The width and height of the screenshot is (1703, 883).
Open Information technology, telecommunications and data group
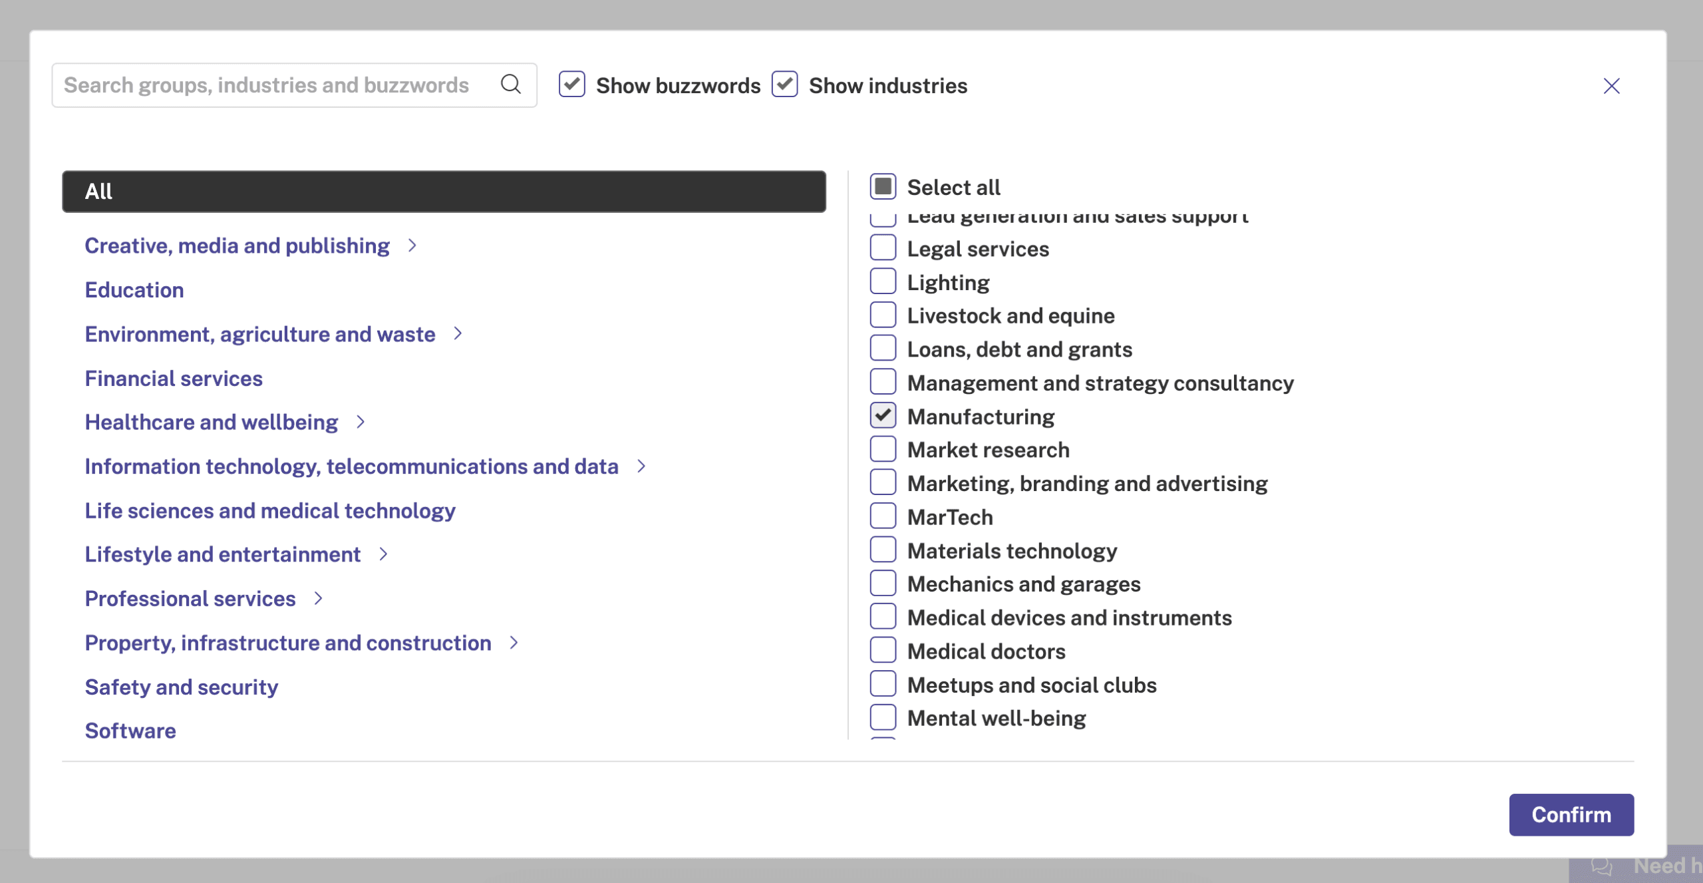click(x=352, y=466)
